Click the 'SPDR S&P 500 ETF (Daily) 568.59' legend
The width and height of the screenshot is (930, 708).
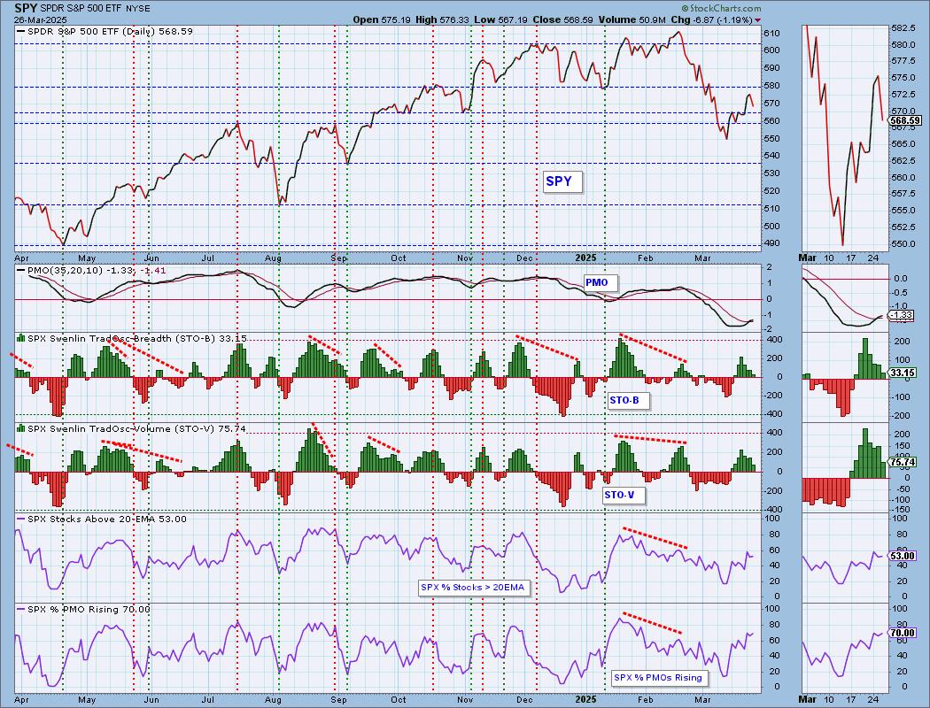pos(111,31)
